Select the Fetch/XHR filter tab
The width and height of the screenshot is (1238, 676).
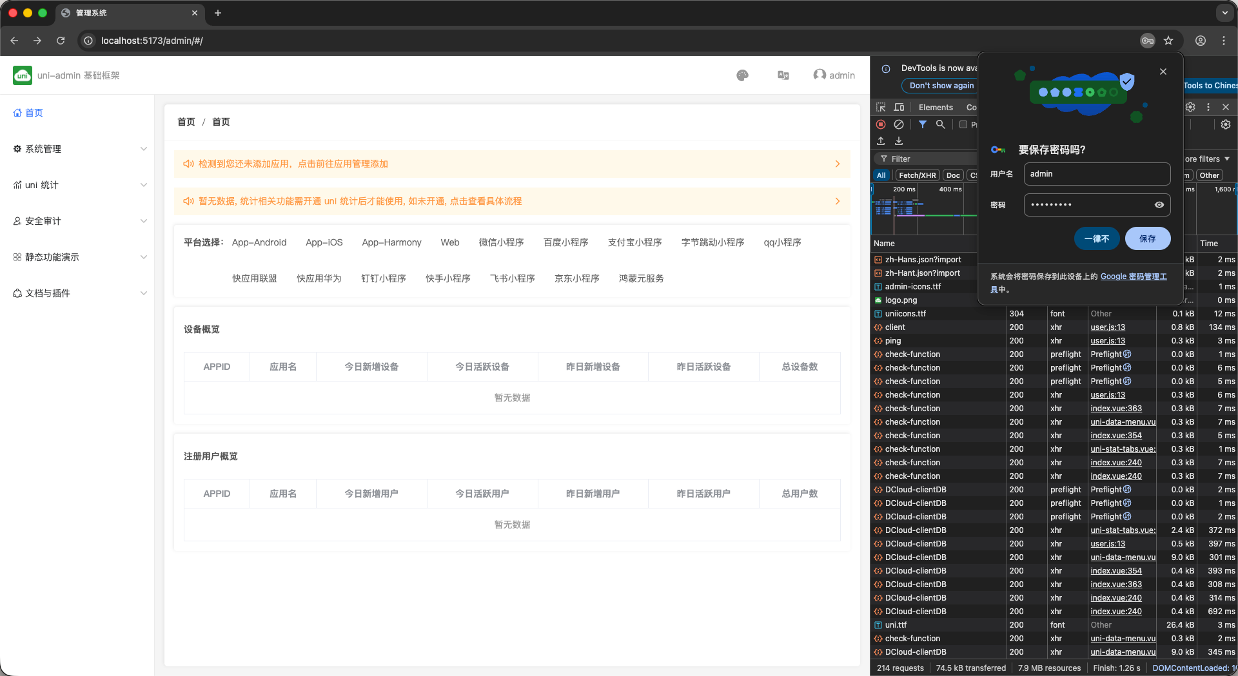917,175
